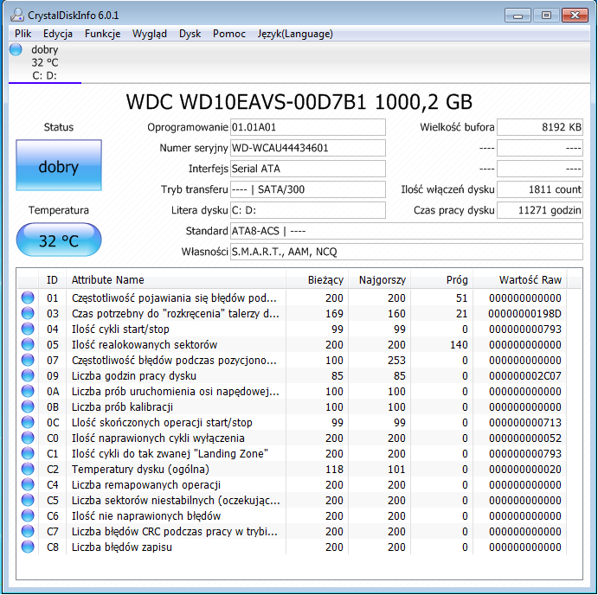Click the Bieżący column header
The image size is (598, 595).
tap(317, 280)
